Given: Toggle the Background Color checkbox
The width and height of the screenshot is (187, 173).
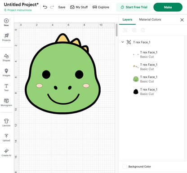Looking at the screenshot, I should pos(125,166).
